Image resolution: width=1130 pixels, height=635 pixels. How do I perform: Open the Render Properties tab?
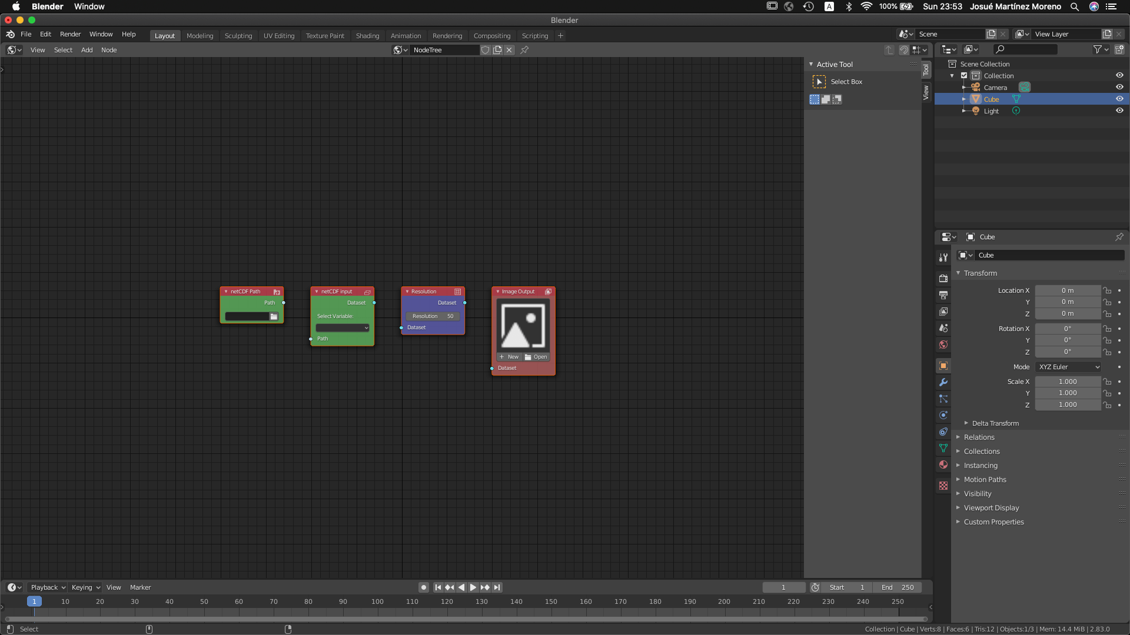click(x=943, y=278)
